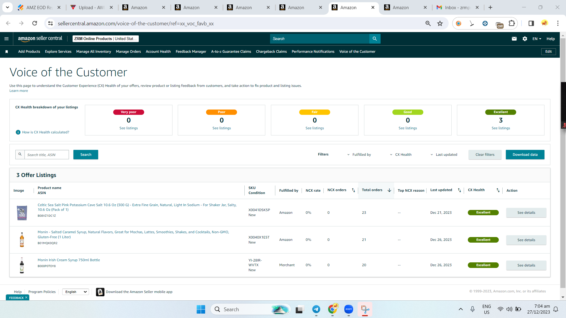Open the Windows Start menu
The width and height of the screenshot is (566, 318).
click(201, 309)
